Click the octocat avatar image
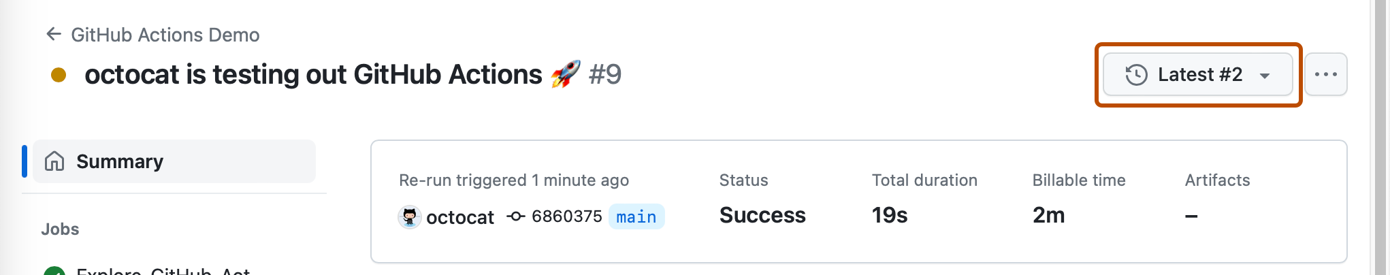 (x=409, y=217)
